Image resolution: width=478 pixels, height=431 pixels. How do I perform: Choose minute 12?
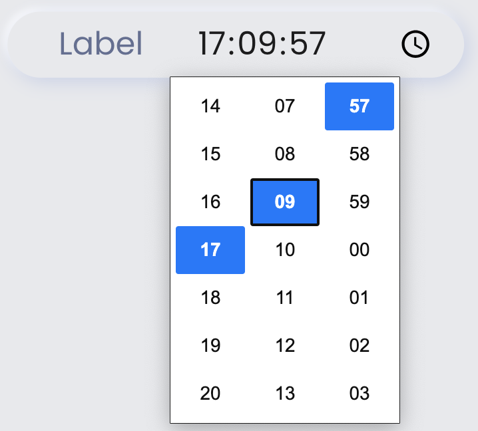[x=285, y=345]
